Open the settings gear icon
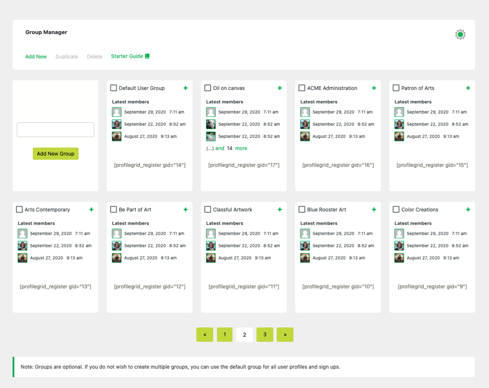The width and height of the screenshot is (489, 388). tap(460, 35)
